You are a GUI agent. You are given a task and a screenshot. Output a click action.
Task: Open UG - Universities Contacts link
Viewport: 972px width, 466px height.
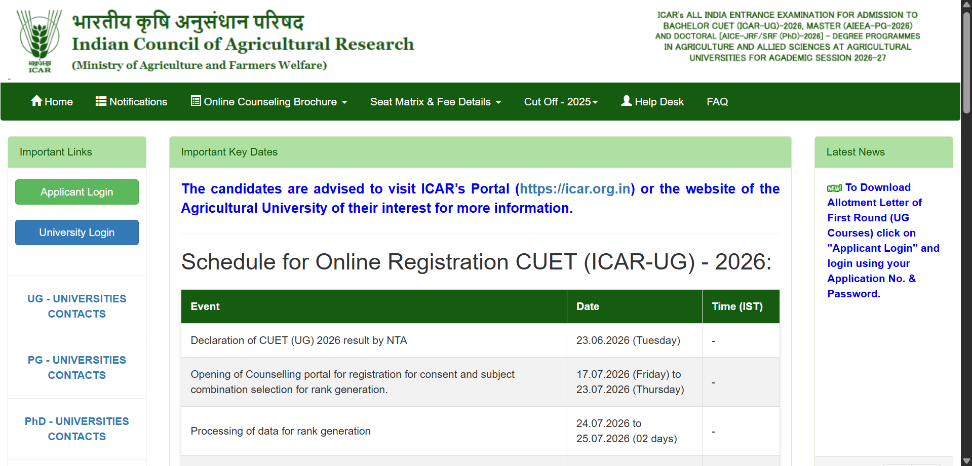[x=77, y=306]
